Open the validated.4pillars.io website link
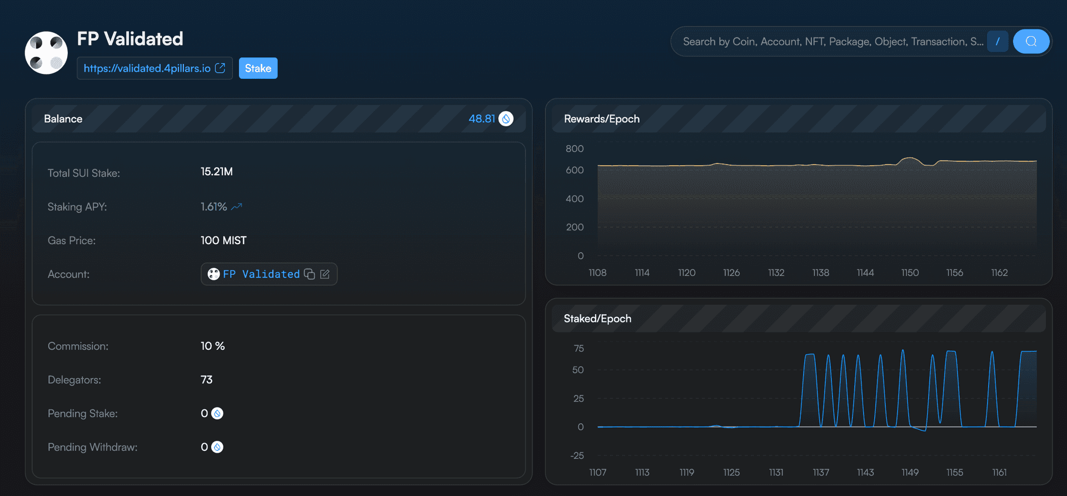The height and width of the screenshot is (496, 1067). (x=147, y=68)
